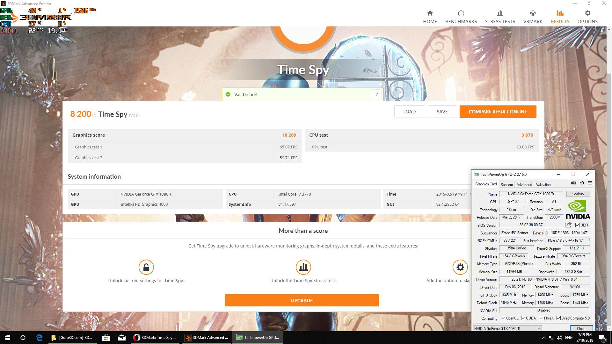Click the Intel Core i7 3770 cell
The width and height of the screenshot is (612, 344).
pyautogui.click(x=328, y=194)
